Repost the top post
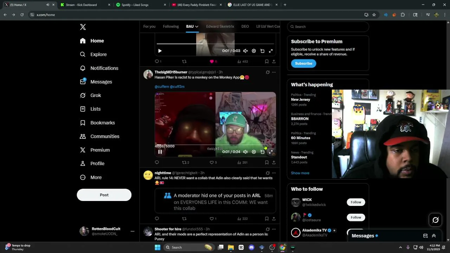 pos(184,61)
